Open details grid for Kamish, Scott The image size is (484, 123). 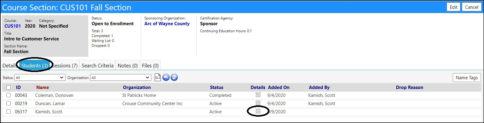point(258,111)
